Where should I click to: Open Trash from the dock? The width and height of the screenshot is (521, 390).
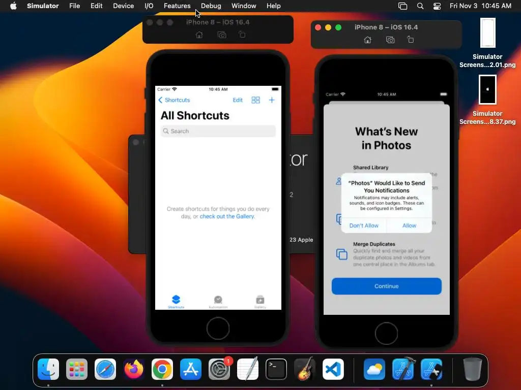473,369
